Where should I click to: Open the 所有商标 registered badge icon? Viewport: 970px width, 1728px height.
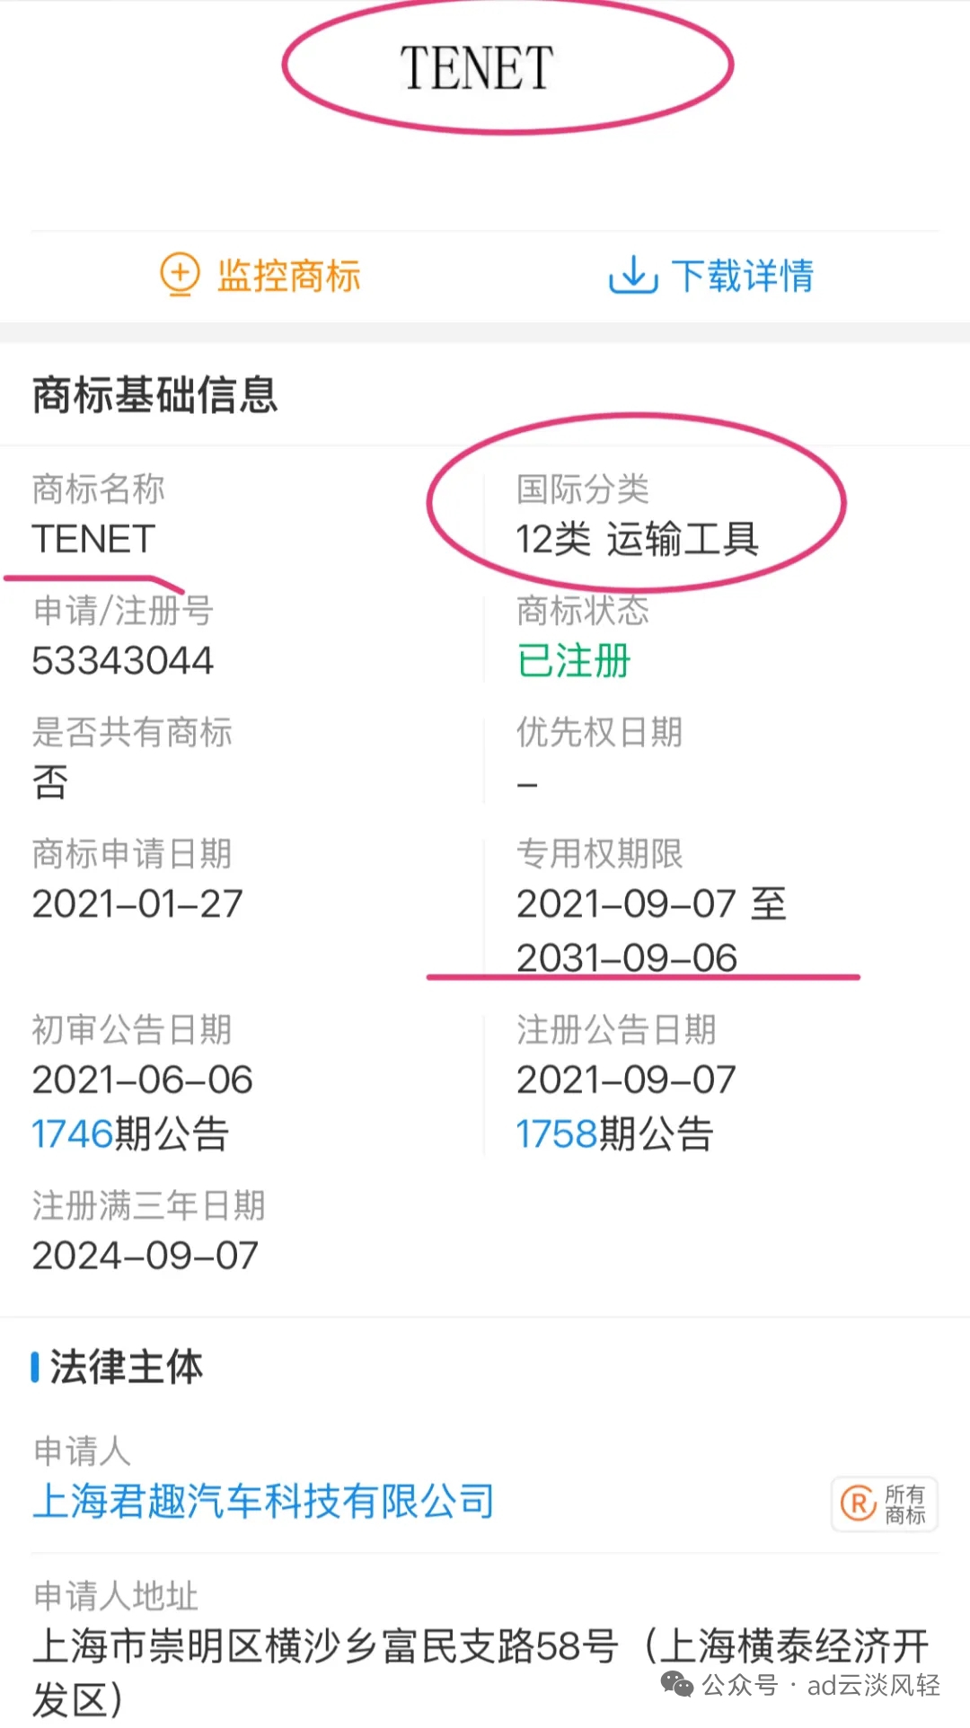[886, 1503]
